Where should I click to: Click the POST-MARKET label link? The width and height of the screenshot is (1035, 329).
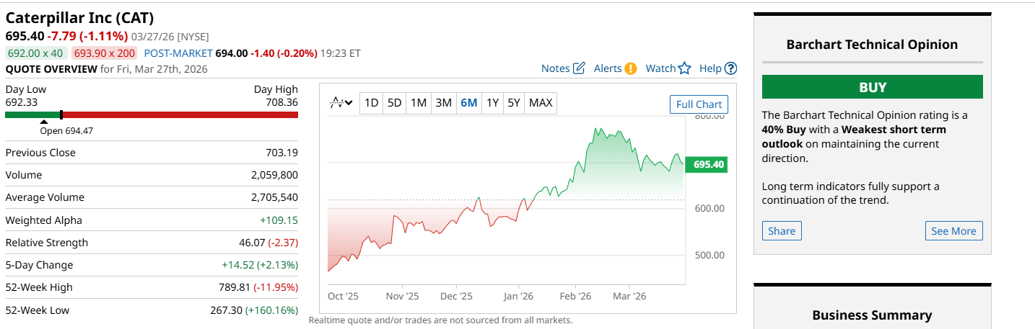coord(178,53)
